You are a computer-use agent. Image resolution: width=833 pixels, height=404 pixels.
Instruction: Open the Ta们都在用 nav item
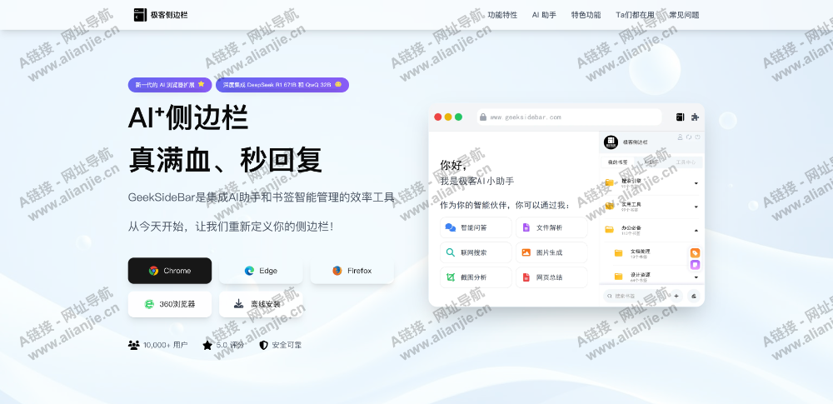635,15
